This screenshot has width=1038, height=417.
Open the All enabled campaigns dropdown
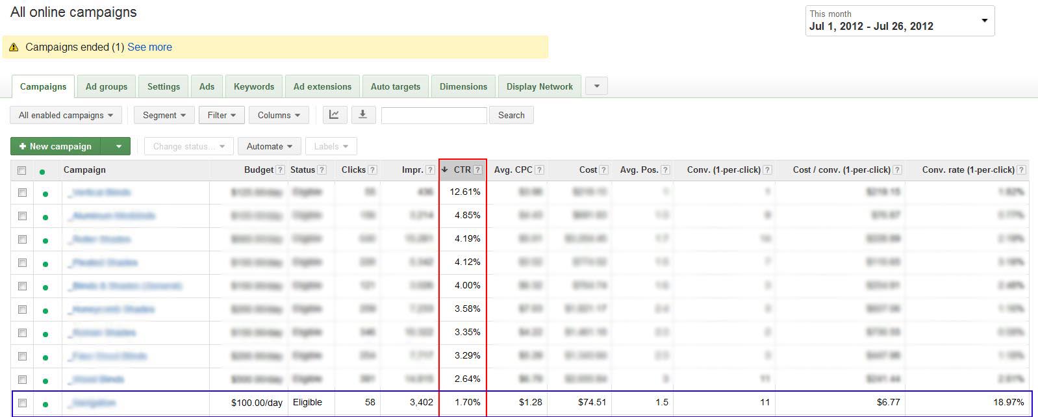tap(66, 115)
